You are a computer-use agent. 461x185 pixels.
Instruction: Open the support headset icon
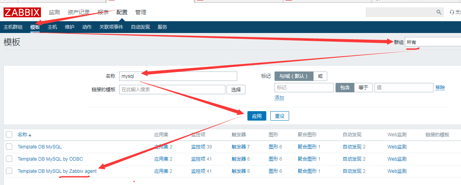452,12
